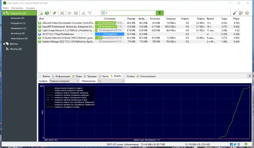The height and width of the screenshot is (148, 254).
Task: Open Preferences via the gear icon
Action: click(247, 13)
